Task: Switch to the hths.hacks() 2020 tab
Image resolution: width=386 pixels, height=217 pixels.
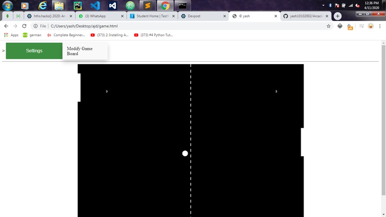Action: pyautogui.click(x=49, y=16)
